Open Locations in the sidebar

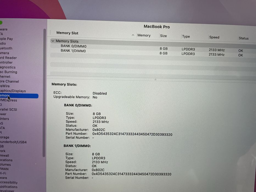(x=6, y=160)
